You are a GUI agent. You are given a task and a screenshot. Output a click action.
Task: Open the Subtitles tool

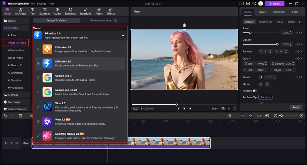(45, 12)
